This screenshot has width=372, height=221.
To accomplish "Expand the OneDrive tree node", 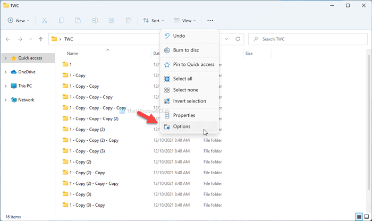I will point(6,72).
